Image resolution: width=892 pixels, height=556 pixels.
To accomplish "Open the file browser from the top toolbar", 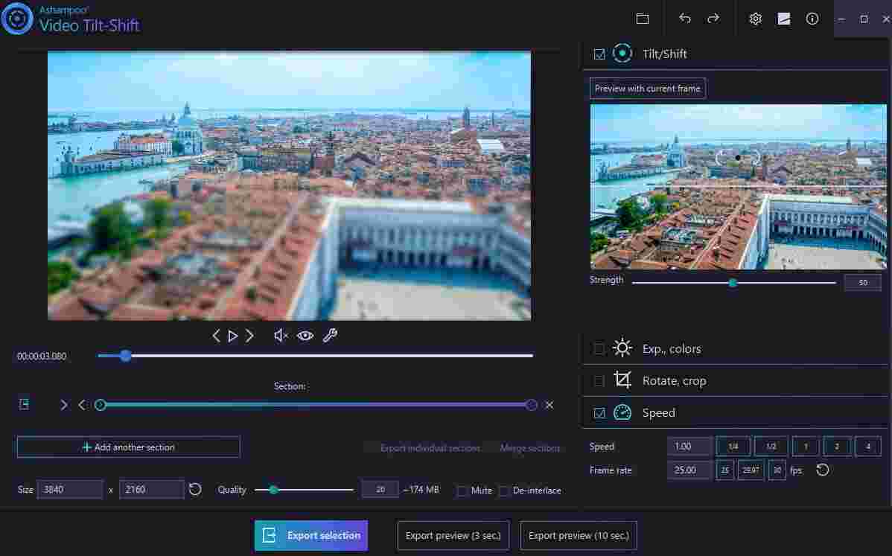I will click(x=643, y=19).
